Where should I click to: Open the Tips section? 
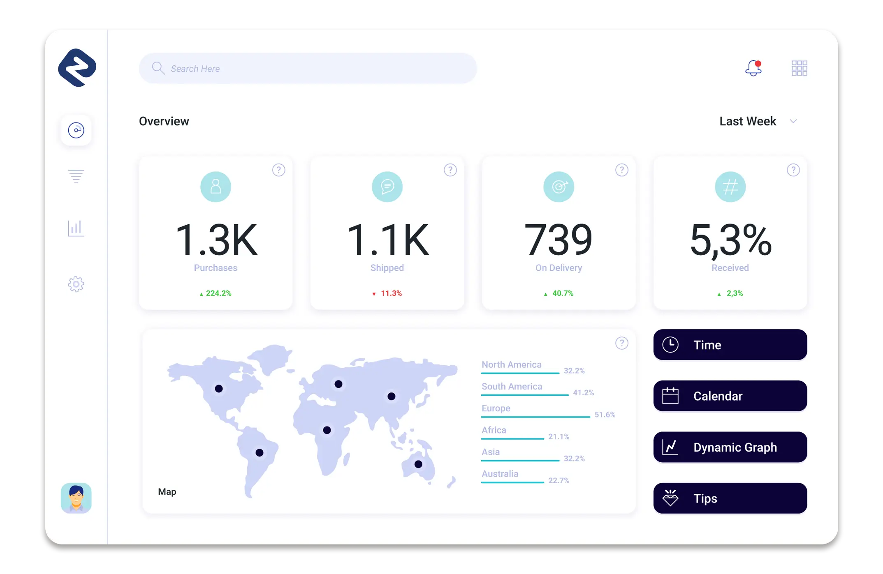click(x=730, y=498)
